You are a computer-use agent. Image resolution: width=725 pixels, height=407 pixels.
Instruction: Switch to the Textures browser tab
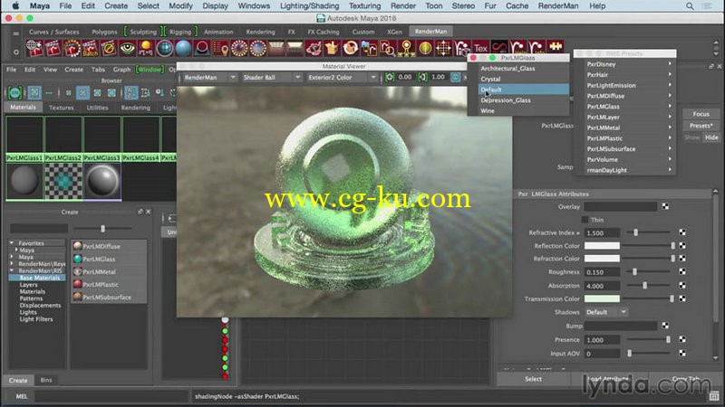pyautogui.click(x=61, y=108)
